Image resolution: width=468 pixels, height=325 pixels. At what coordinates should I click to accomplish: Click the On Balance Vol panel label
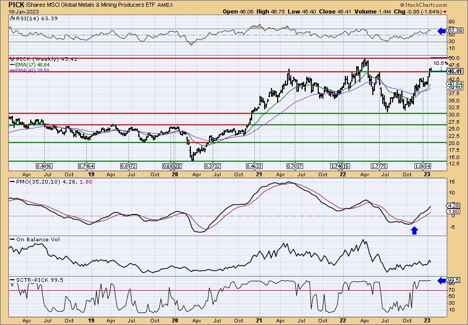pyautogui.click(x=35, y=240)
